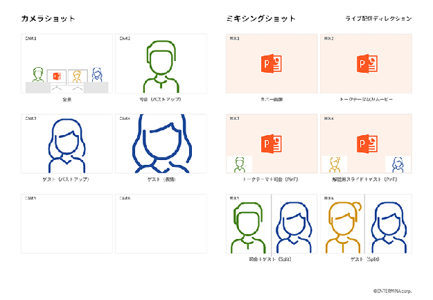Select the green host figure in CAM2

[161, 68]
